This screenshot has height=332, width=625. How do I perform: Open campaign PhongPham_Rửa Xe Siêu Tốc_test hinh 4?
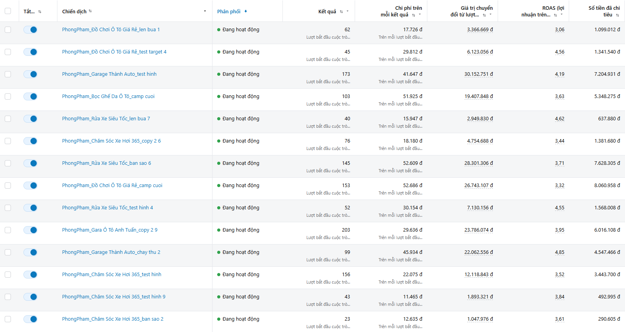107,208
